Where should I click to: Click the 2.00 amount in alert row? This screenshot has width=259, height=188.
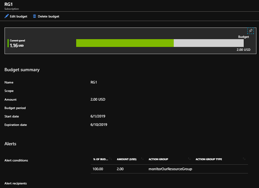click(120, 169)
